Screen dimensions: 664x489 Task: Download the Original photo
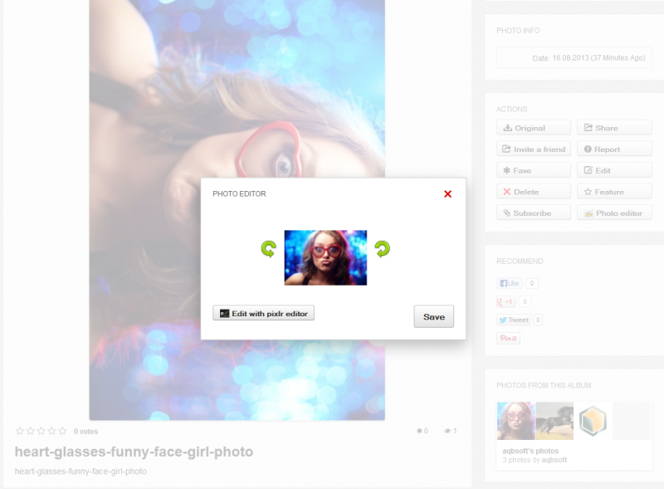pyautogui.click(x=534, y=128)
